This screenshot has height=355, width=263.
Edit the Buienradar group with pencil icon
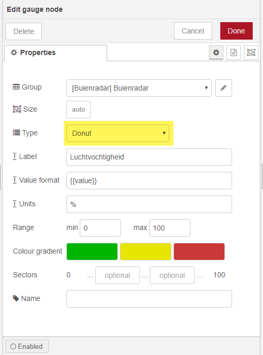[223, 88]
